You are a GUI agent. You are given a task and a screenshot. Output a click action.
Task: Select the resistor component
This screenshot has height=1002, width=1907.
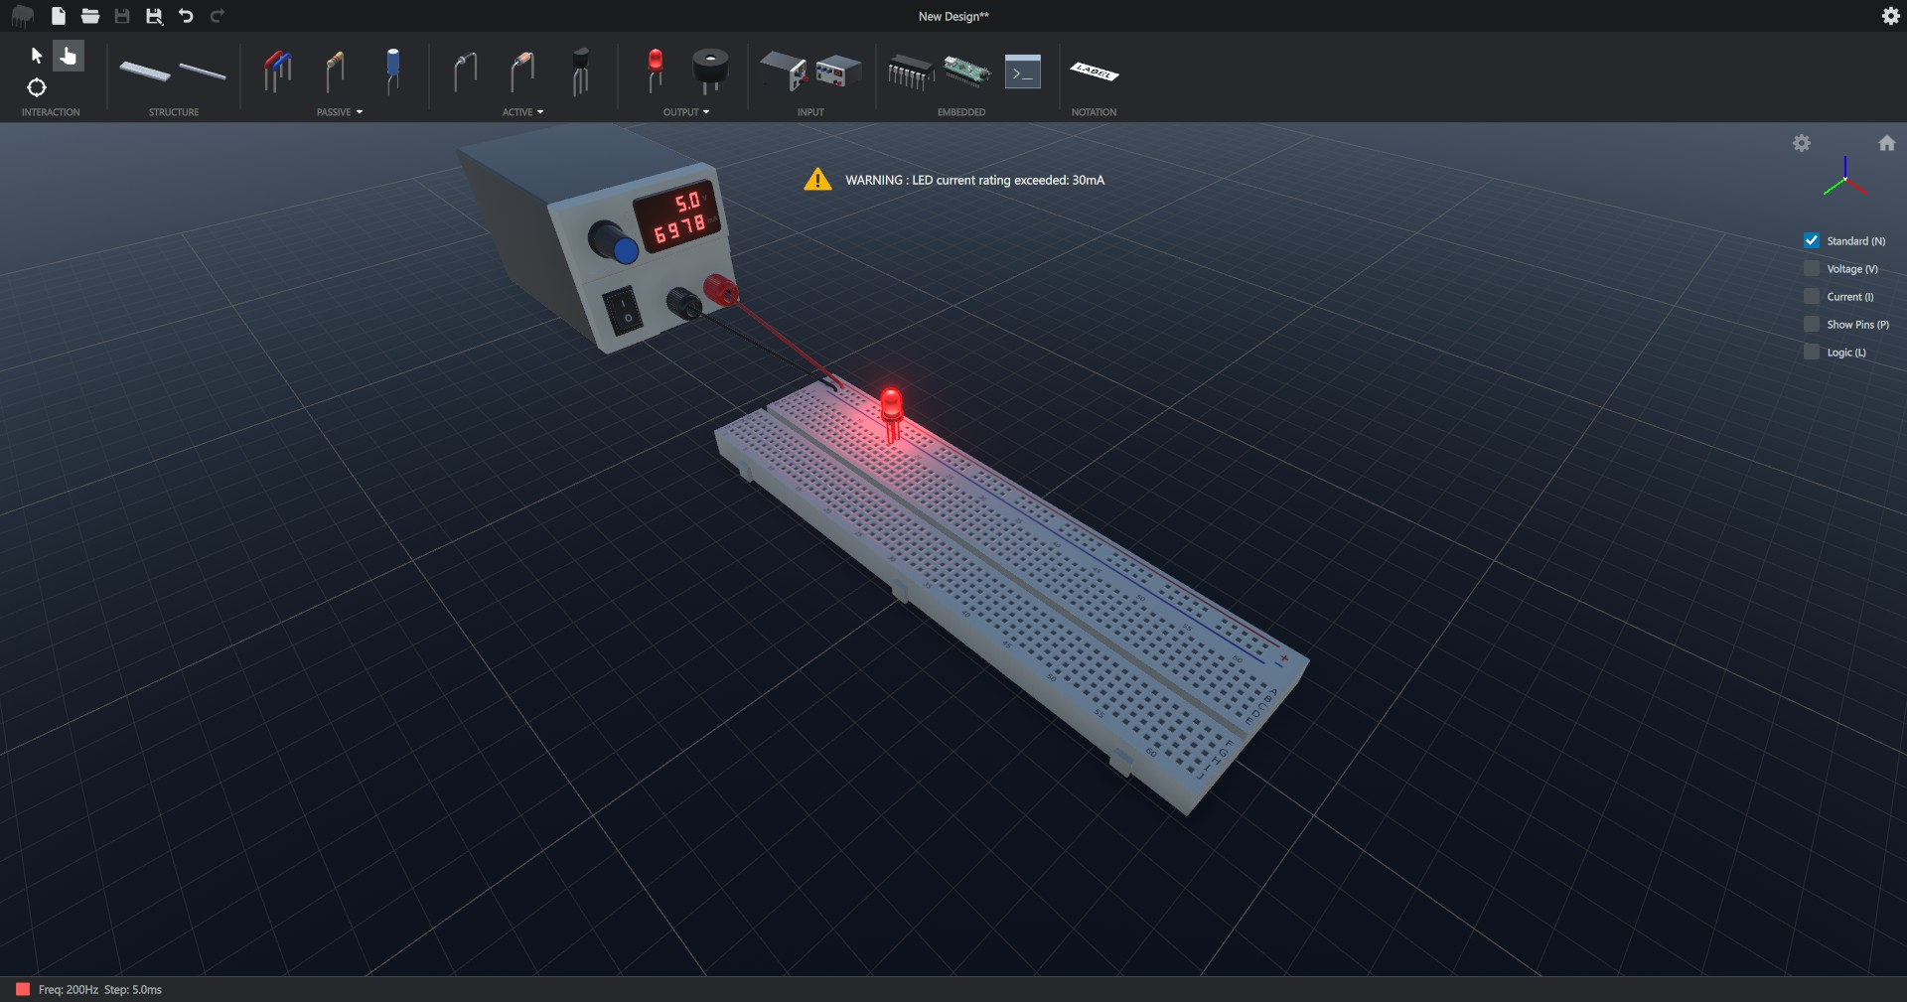(336, 72)
